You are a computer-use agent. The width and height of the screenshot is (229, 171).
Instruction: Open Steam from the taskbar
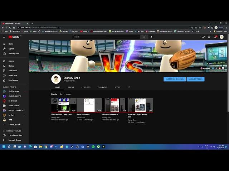coord(72,147)
